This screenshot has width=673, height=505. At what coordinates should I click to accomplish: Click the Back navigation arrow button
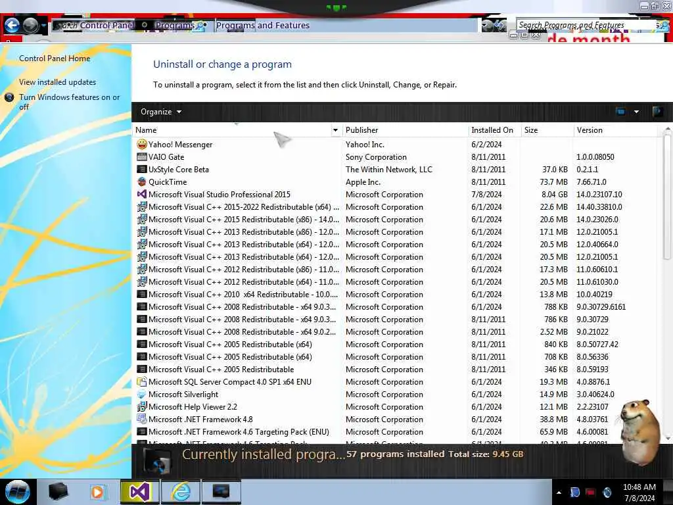[12, 26]
